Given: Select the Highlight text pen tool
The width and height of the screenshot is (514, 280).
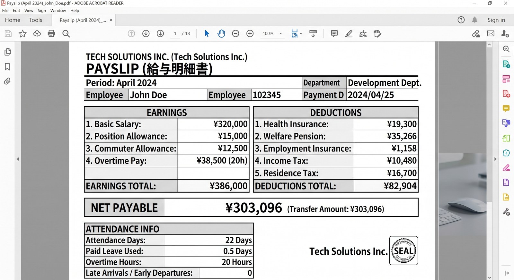Looking at the screenshot, I should coord(349,33).
